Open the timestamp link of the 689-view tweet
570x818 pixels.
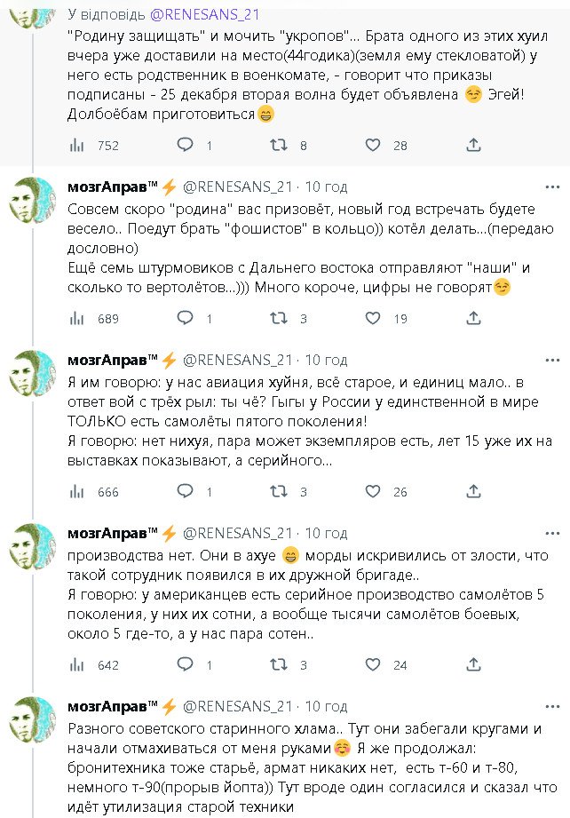point(326,187)
